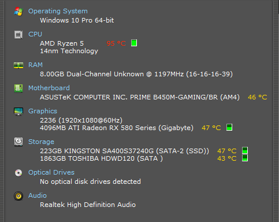
Task: Click the green Motherboard circuit icon
Action: (18, 88)
